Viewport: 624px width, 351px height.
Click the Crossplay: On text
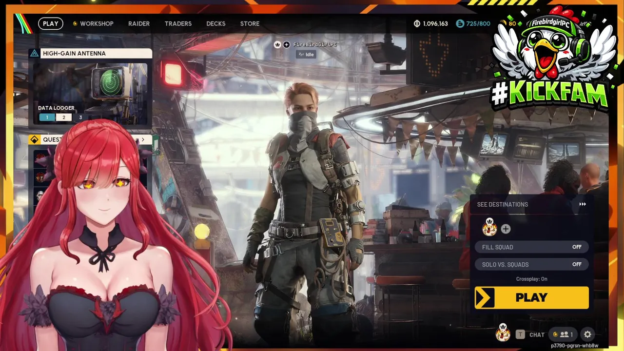pyautogui.click(x=531, y=279)
